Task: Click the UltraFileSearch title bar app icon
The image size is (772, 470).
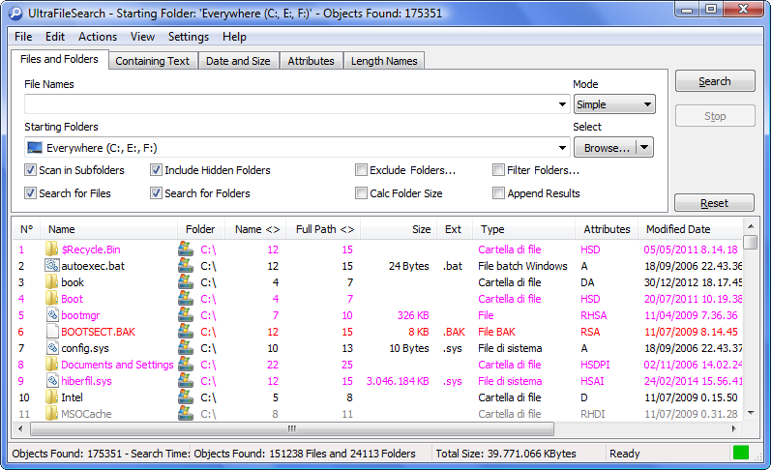Action: click(x=15, y=14)
